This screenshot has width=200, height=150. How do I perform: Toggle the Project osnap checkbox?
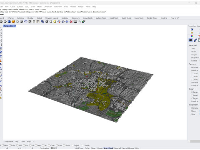[x=72, y=145]
